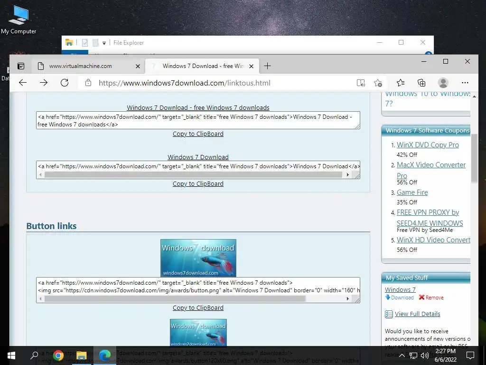Click Download under My Saved Stuff

click(400, 298)
